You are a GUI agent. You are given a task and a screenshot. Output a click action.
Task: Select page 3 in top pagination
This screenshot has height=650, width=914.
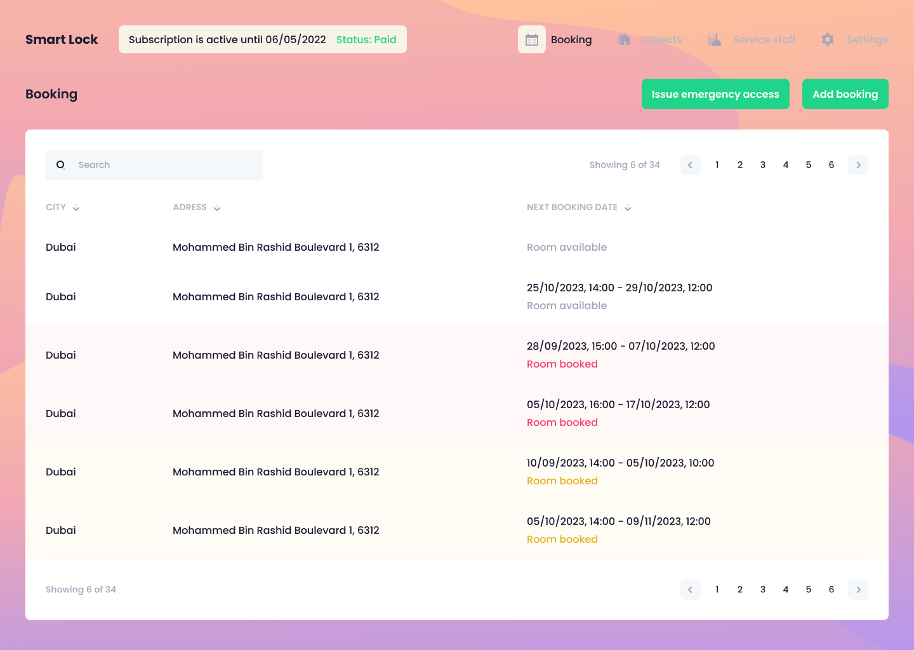763,165
